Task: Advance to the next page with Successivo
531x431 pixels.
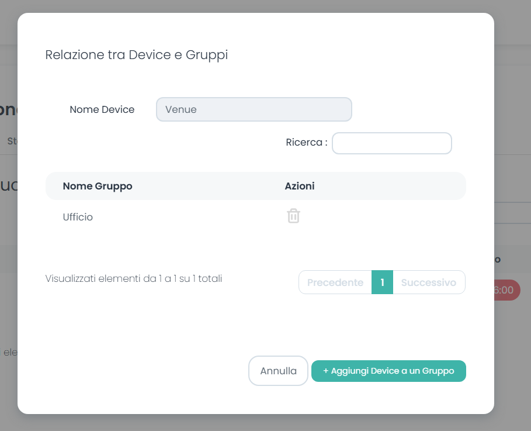Action: pyautogui.click(x=429, y=282)
